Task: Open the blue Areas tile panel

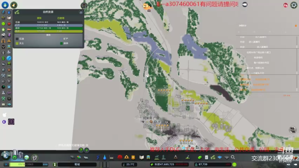Action: (x=220, y=157)
